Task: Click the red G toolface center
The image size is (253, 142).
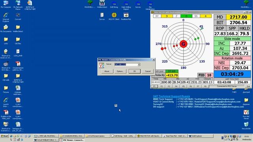Action: click(x=183, y=44)
